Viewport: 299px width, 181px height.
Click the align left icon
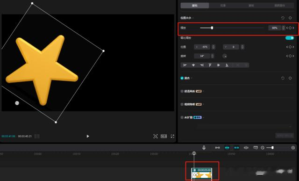click(x=185, y=65)
